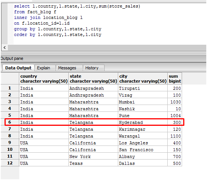Select the city column header

pyautogui.click(x=143, y=78)
